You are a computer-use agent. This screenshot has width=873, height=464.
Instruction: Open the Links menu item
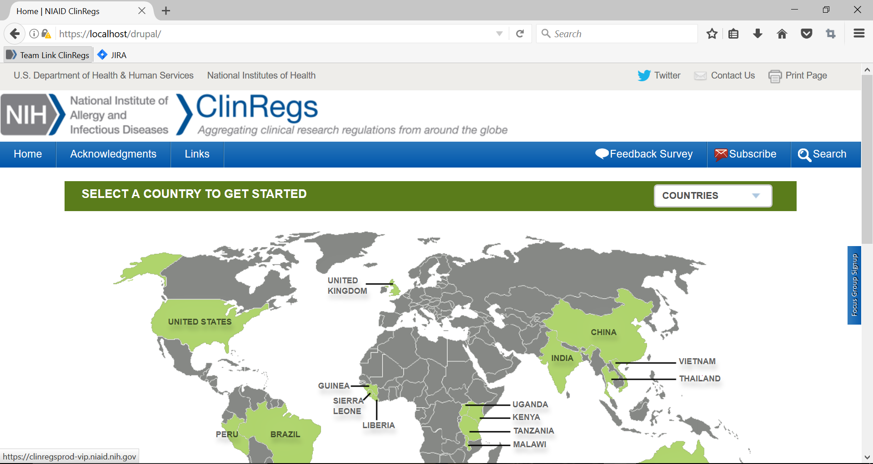(x=197, y=154)
